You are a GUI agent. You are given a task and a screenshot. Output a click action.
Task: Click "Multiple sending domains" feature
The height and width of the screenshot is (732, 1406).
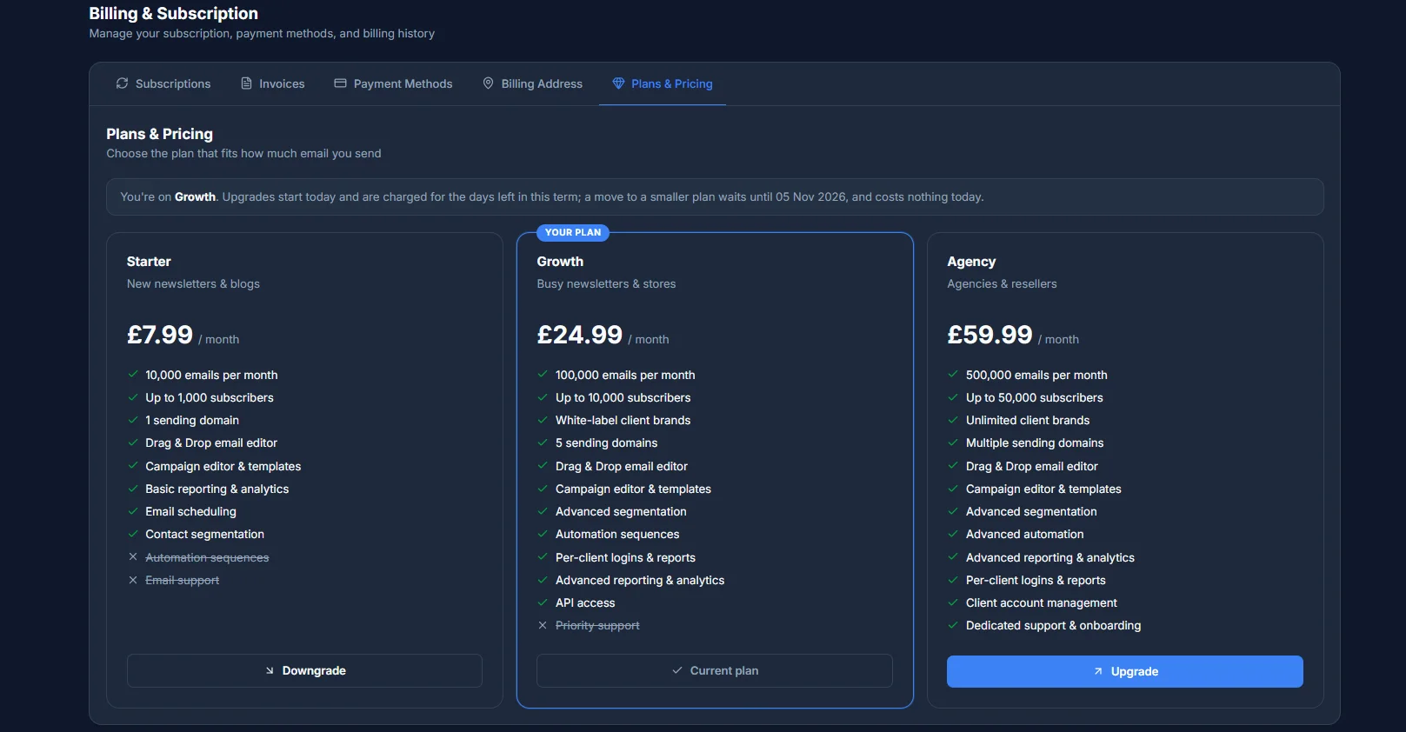pyautogui.click(x=1035, y=443)
